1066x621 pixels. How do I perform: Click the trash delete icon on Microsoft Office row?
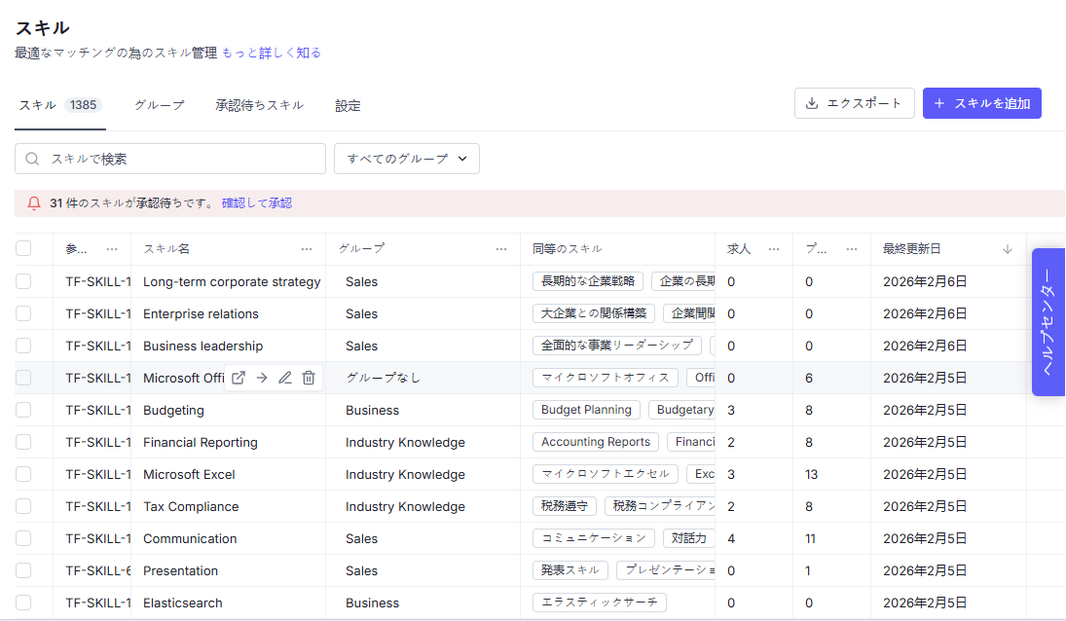coord(309,378)
